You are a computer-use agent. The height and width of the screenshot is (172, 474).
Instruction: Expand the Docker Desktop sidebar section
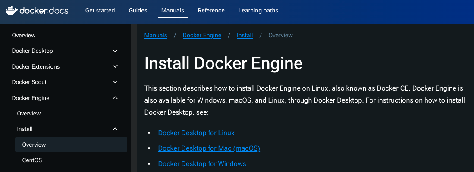pyautogui.click(x=115, y=51)
